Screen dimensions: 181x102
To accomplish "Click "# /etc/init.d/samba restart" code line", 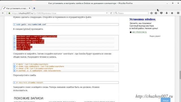I will [30, 82].
